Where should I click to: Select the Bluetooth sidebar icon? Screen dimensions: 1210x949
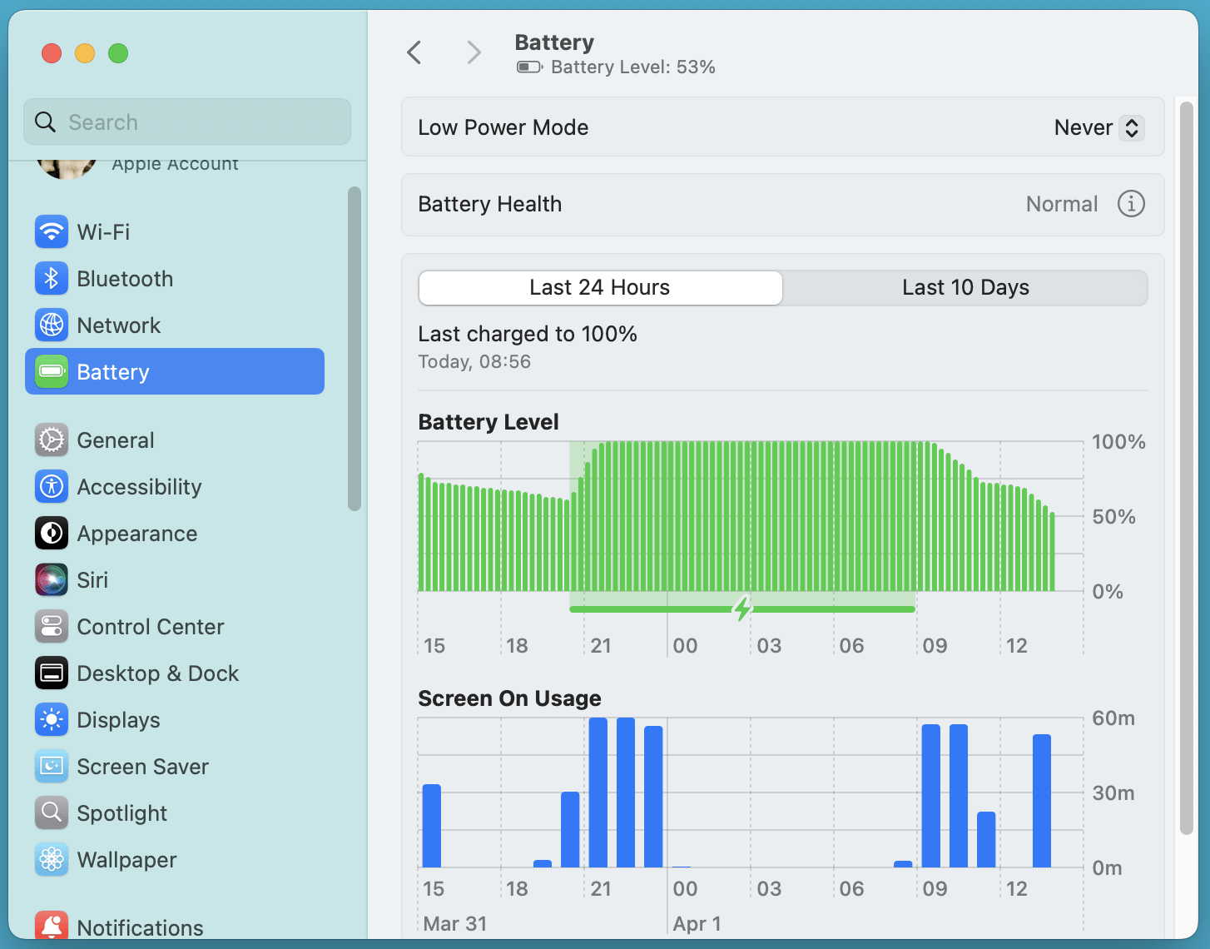tap(52, 278)
